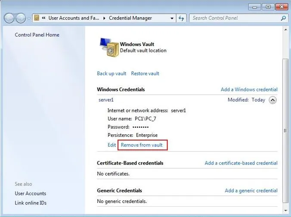This screenshot has height=217, width=291.
Task: Click Remove from vault for server1
Action: [142, 145]
